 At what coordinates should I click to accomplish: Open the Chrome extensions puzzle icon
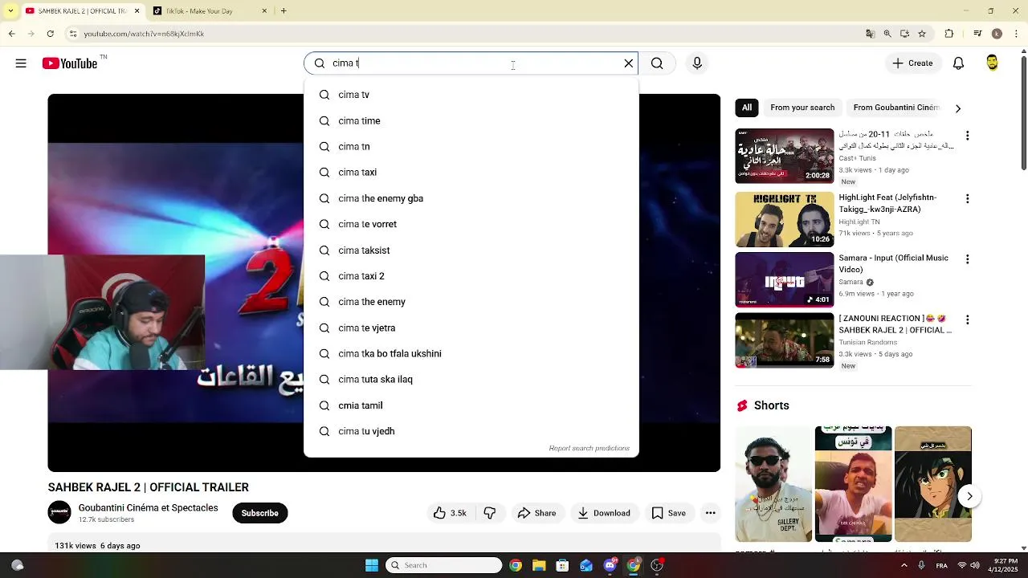(x=949, y=34)
